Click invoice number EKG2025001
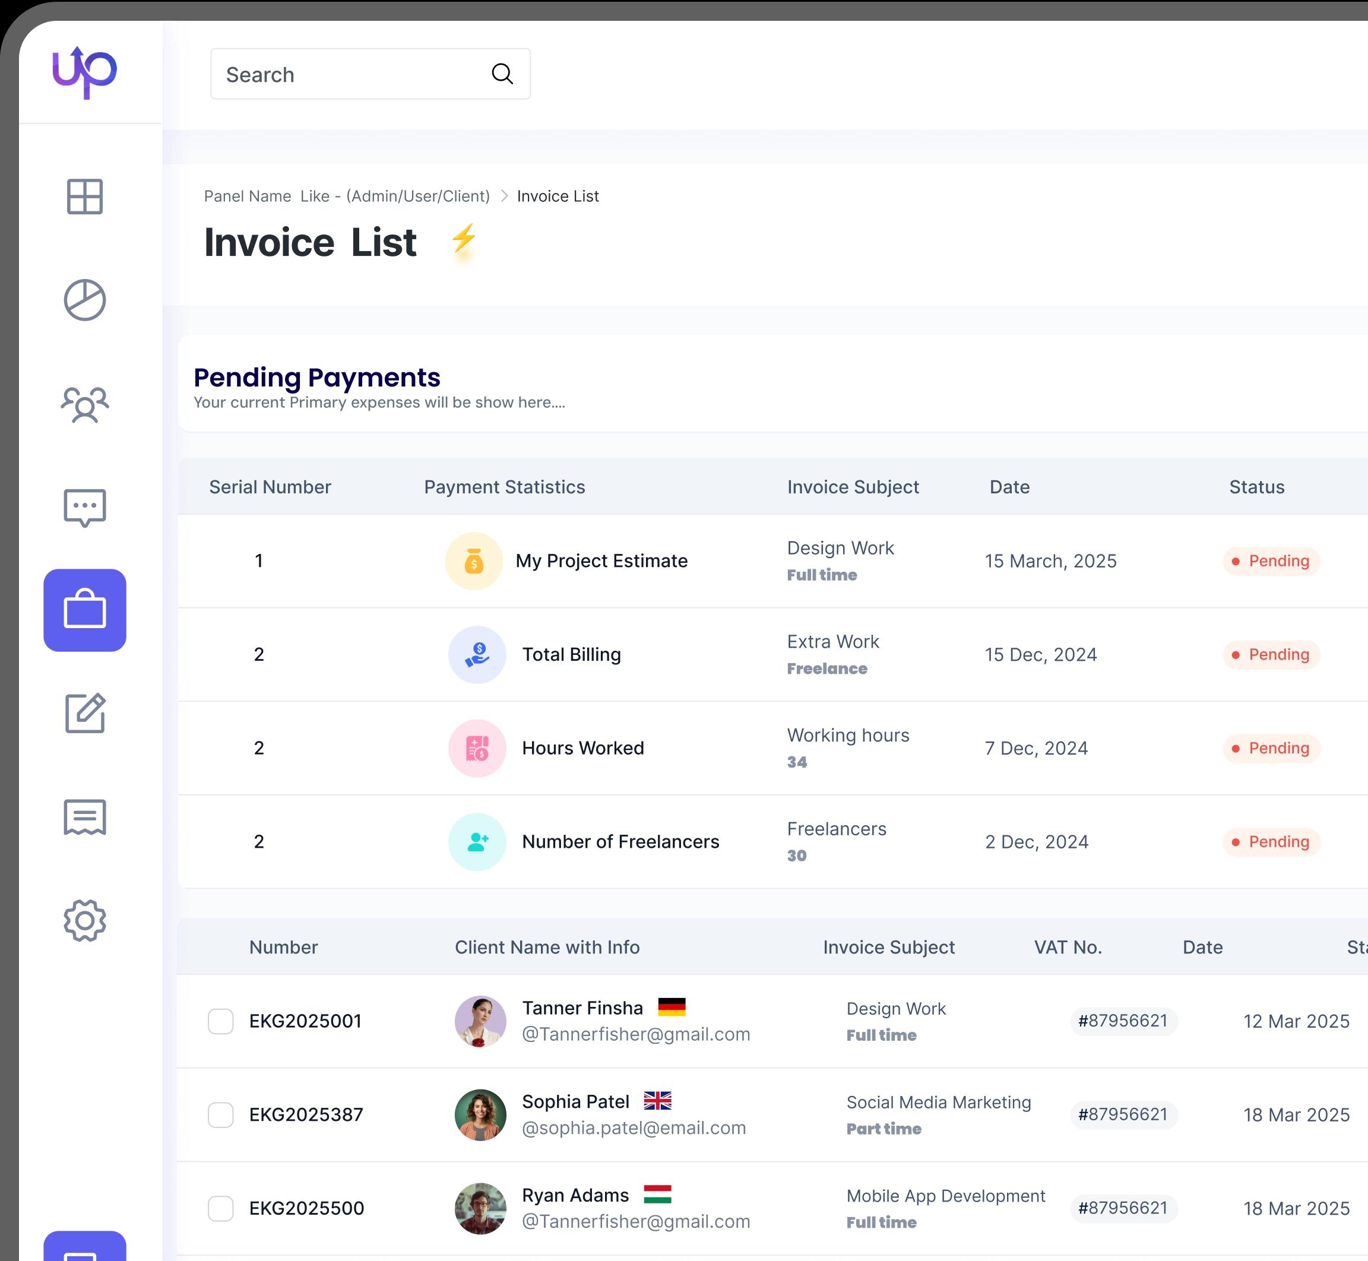 (305, 1021)
